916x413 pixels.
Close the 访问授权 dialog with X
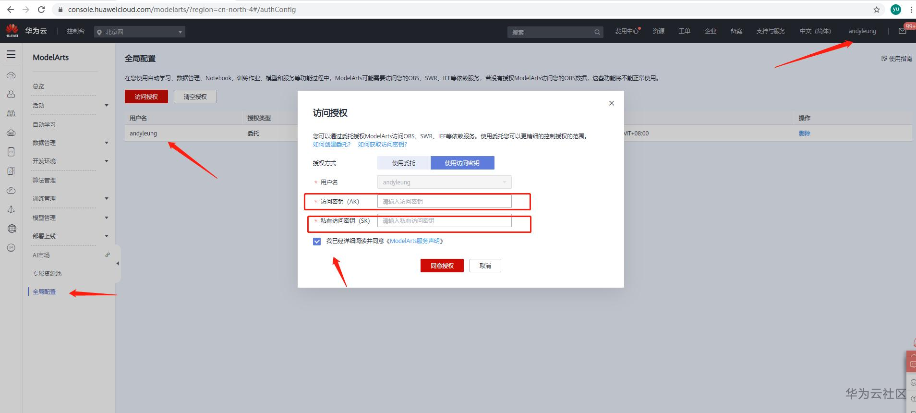click(612, 103)
